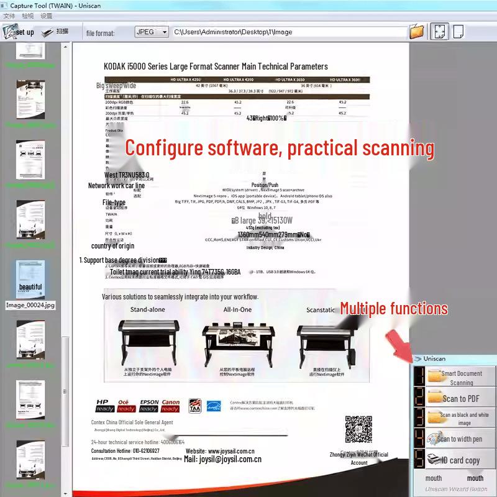497x497 pixels.
Task: Click number 5 indicator beside ID card copy
Action: (x=419, y=458)
